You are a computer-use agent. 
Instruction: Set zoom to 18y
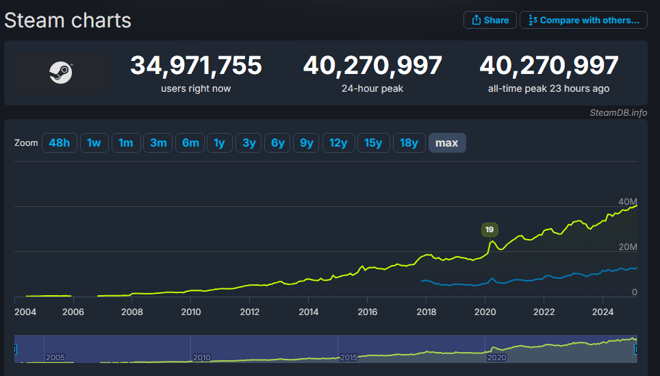click(x=409, y=142)
